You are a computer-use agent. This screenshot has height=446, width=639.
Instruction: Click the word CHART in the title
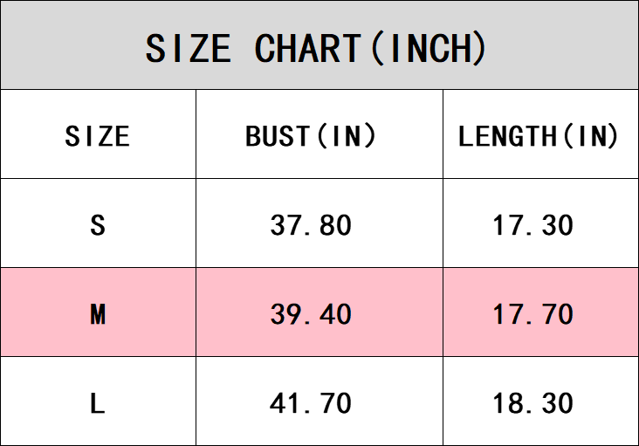[307, 48]
